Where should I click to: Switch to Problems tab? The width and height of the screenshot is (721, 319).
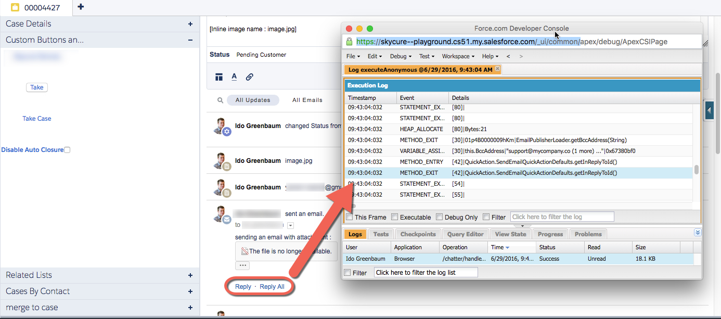pyautogui.click(x=588, y=234)
